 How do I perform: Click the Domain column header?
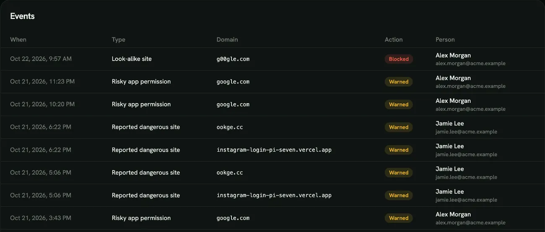227,40
